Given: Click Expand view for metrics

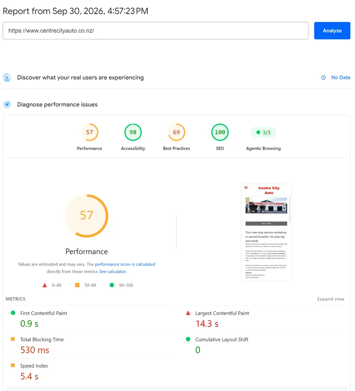Looking at the screenshot, I should (331, 299).
